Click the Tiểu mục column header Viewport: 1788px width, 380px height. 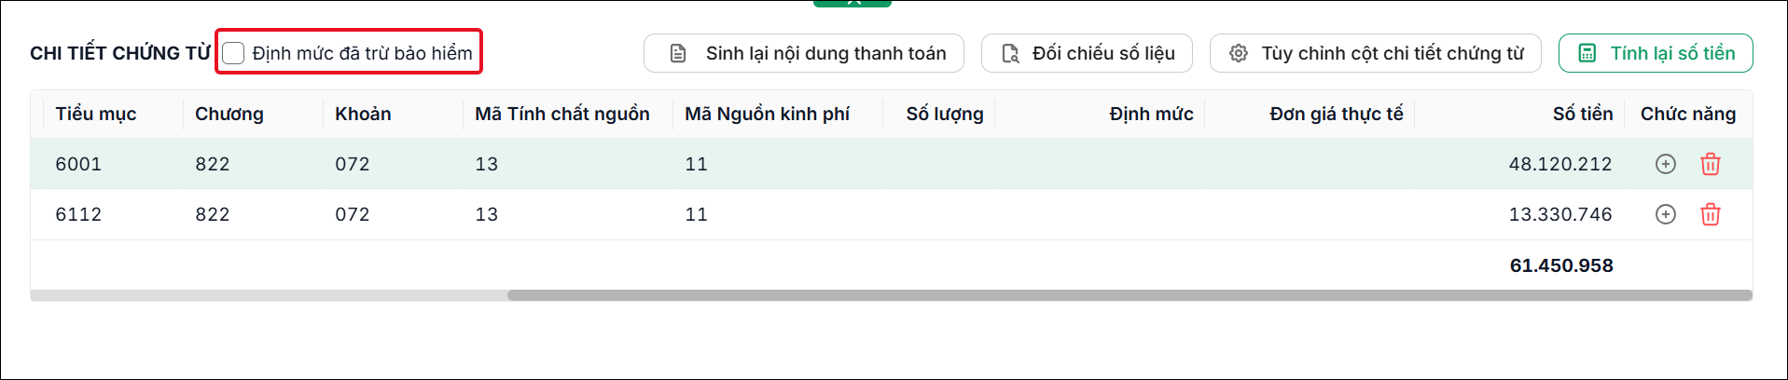click(96, 114)
